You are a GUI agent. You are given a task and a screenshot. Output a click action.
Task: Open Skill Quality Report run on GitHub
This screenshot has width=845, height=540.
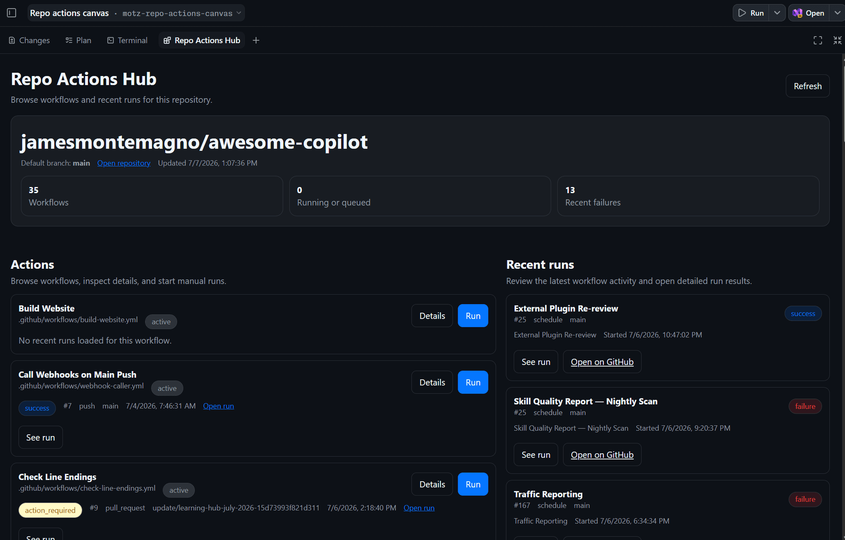tap(602, 455)
